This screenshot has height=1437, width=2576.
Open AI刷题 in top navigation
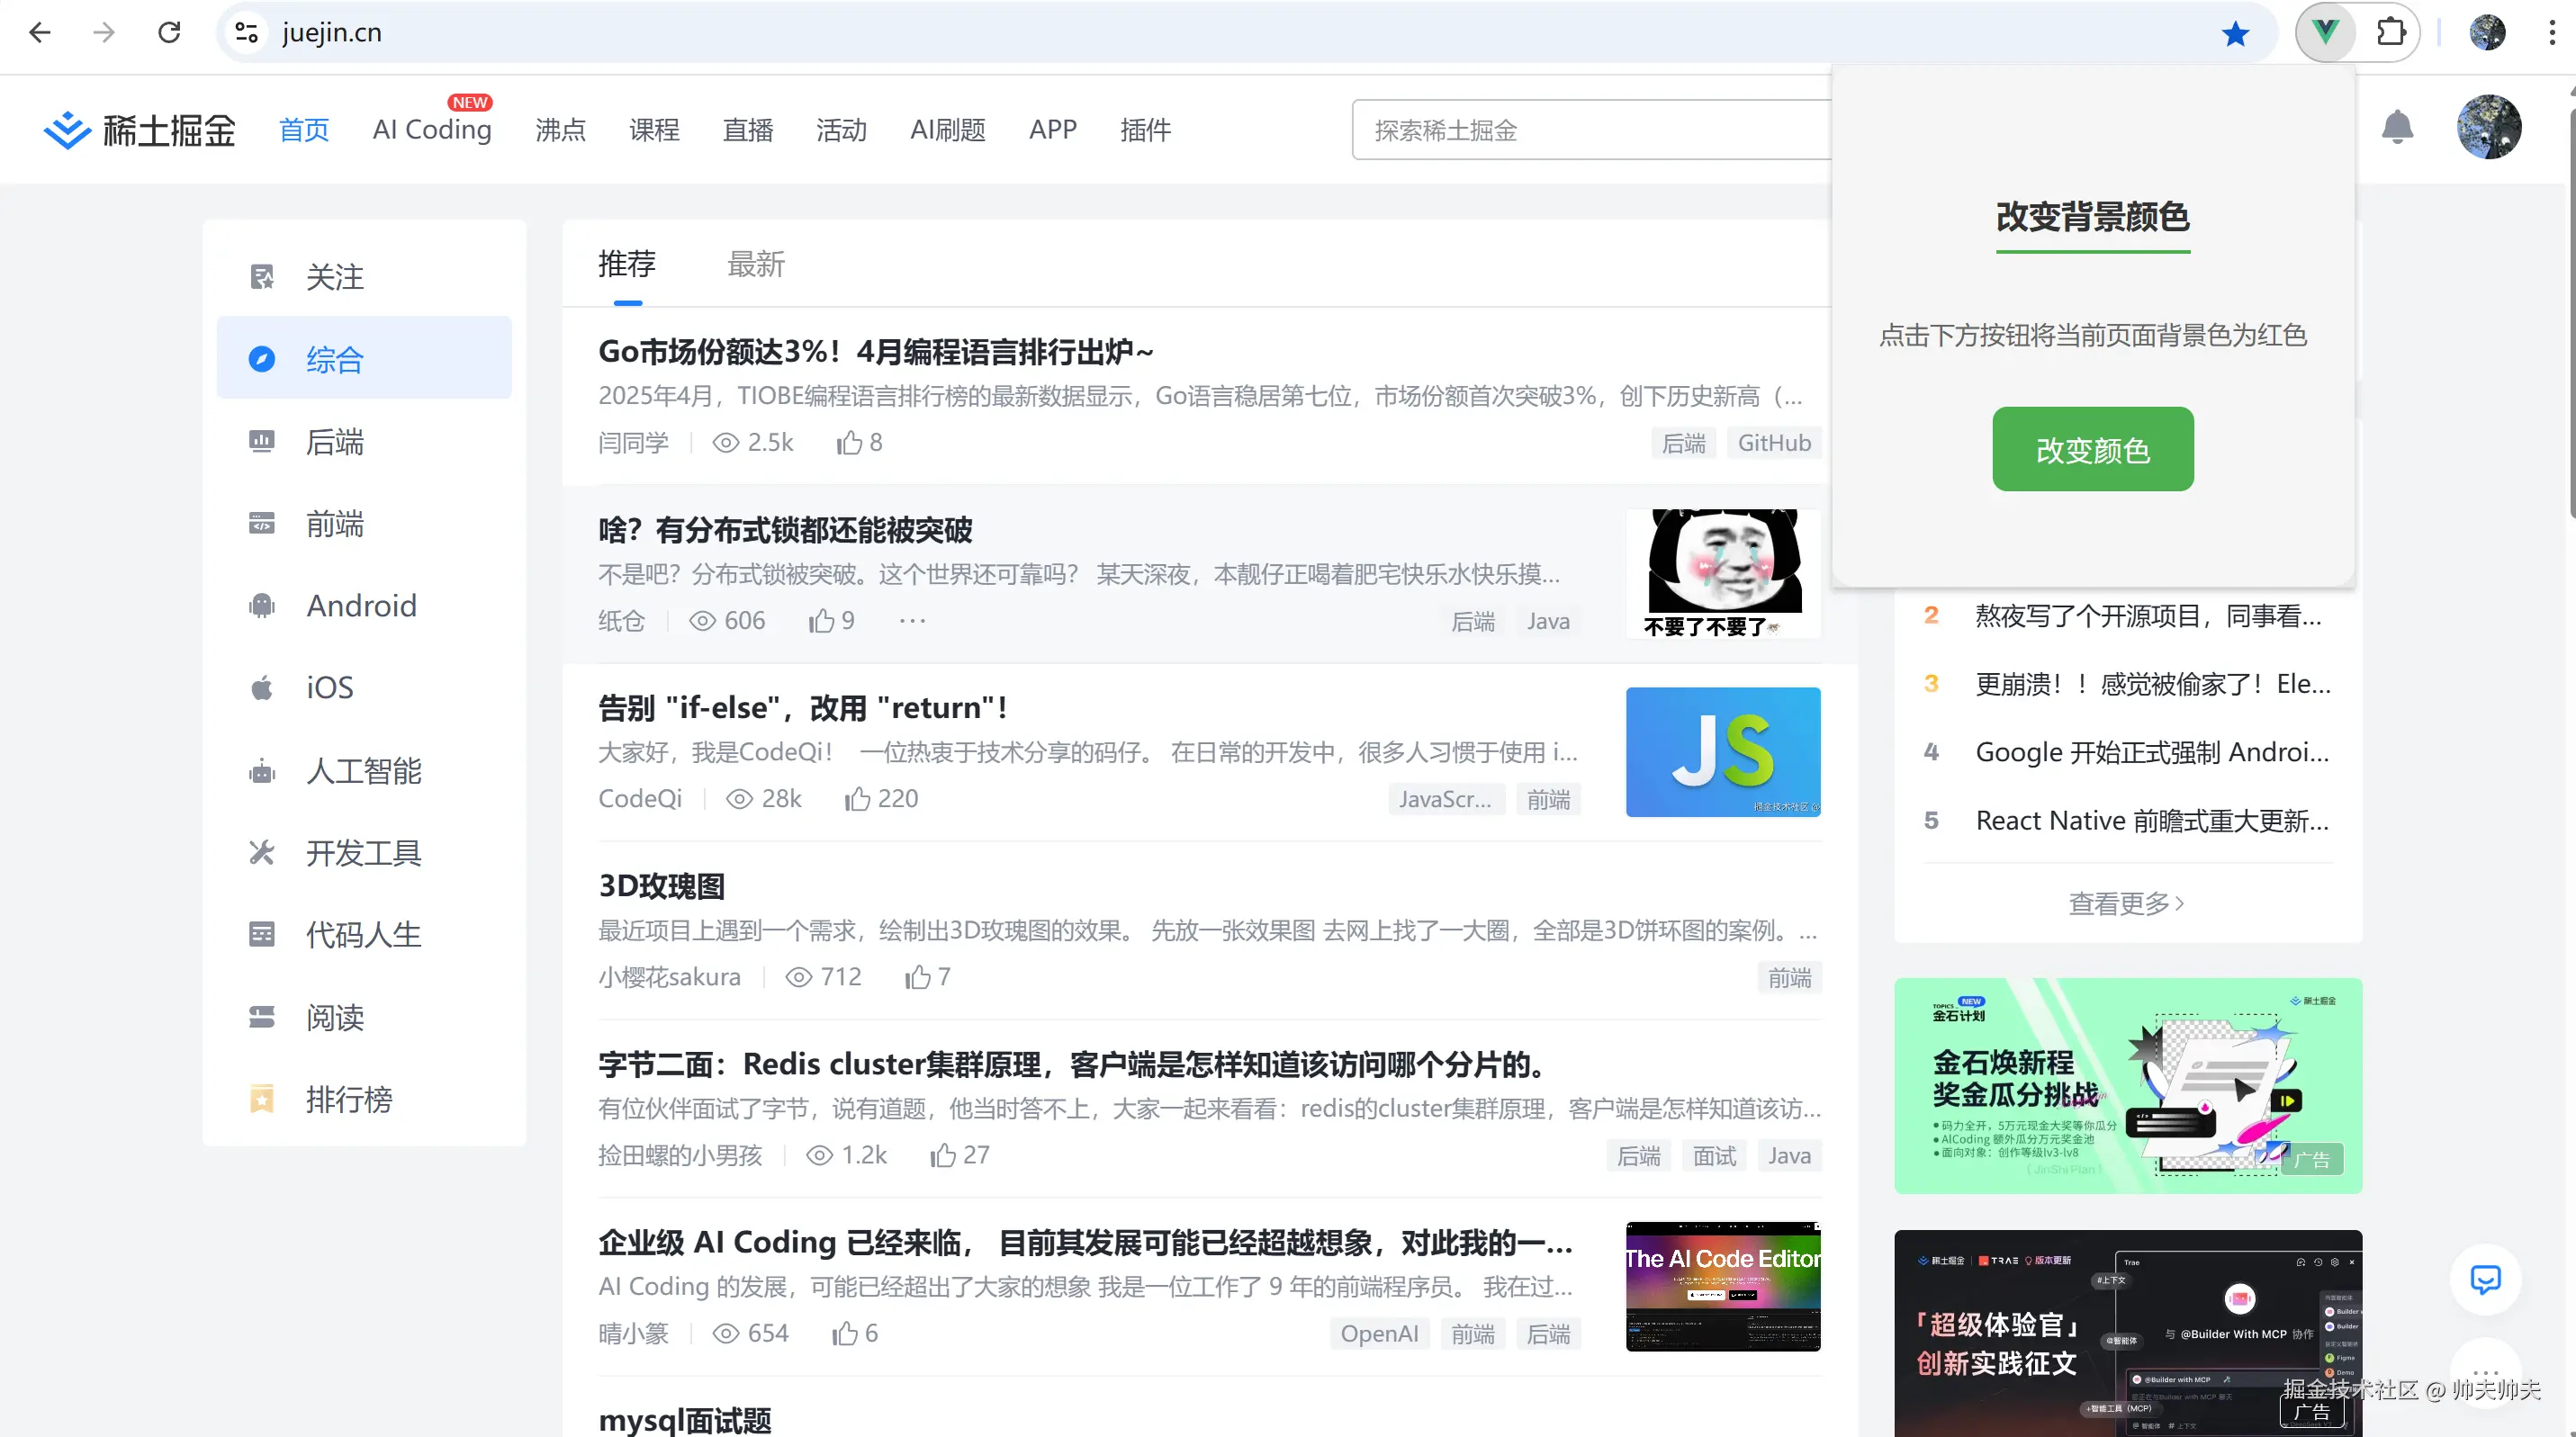[x=948, y=130]
